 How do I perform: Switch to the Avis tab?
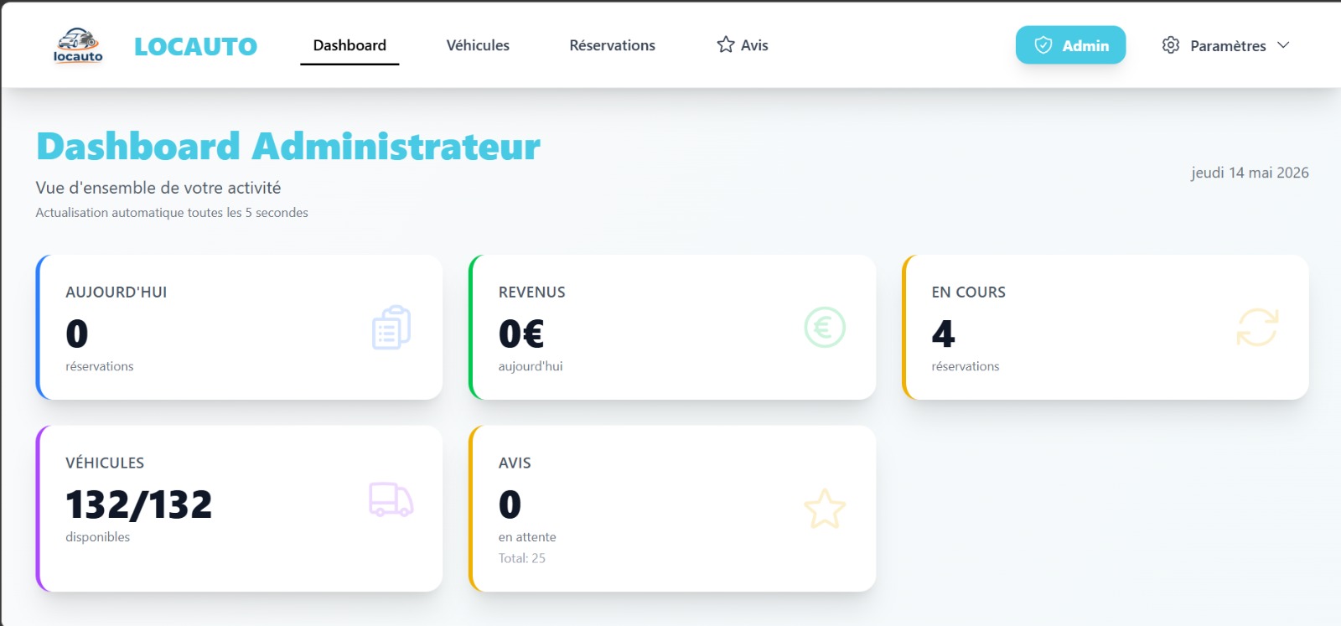(x=743, y=45)
